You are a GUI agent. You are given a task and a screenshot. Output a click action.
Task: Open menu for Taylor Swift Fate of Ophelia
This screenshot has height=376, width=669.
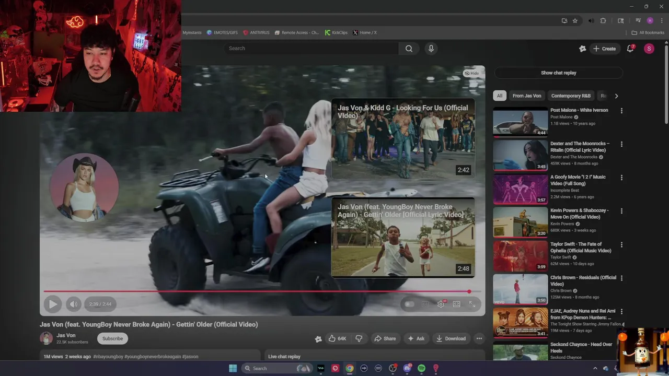[621, 244]
